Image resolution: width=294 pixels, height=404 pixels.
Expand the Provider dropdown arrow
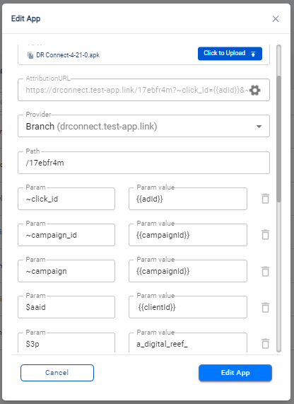click(x=259, y=126)
